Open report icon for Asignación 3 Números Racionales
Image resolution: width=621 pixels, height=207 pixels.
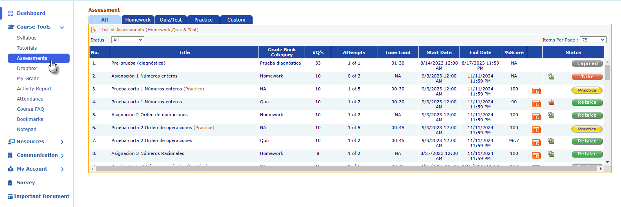coord(536,155)
